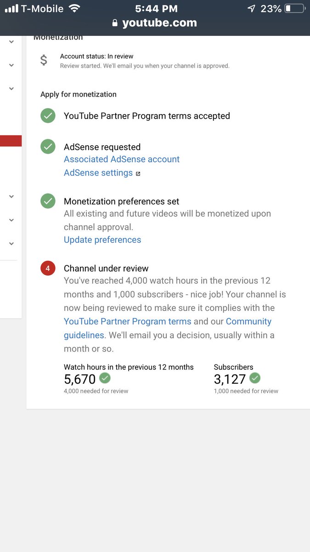The image size is (310, 552).
Task: Click '4,000 needed for review' note
Action: [x=96, y=391]
